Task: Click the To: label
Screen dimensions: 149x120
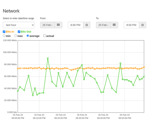Action: pyautogui.click(x=97, y=18)
